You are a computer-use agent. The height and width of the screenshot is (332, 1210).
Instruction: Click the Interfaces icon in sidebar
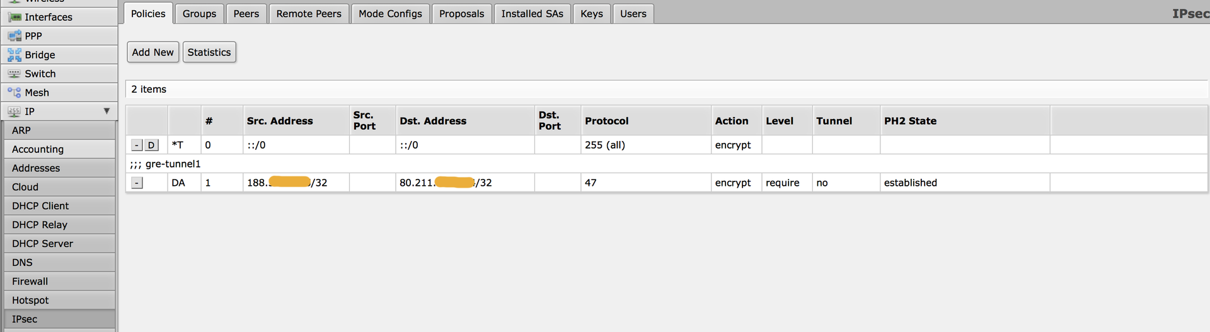pyautogui.click(x=14, y=17)
